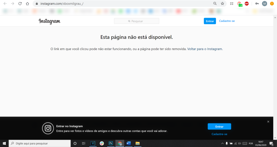Bookmark this page with the star icon
The image size is (277, 147).
pos(222,4)
